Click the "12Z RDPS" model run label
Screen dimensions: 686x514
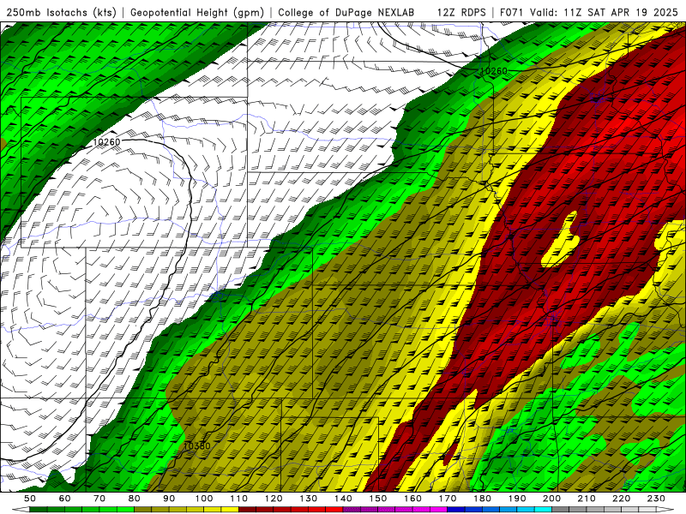pos(461,12)
